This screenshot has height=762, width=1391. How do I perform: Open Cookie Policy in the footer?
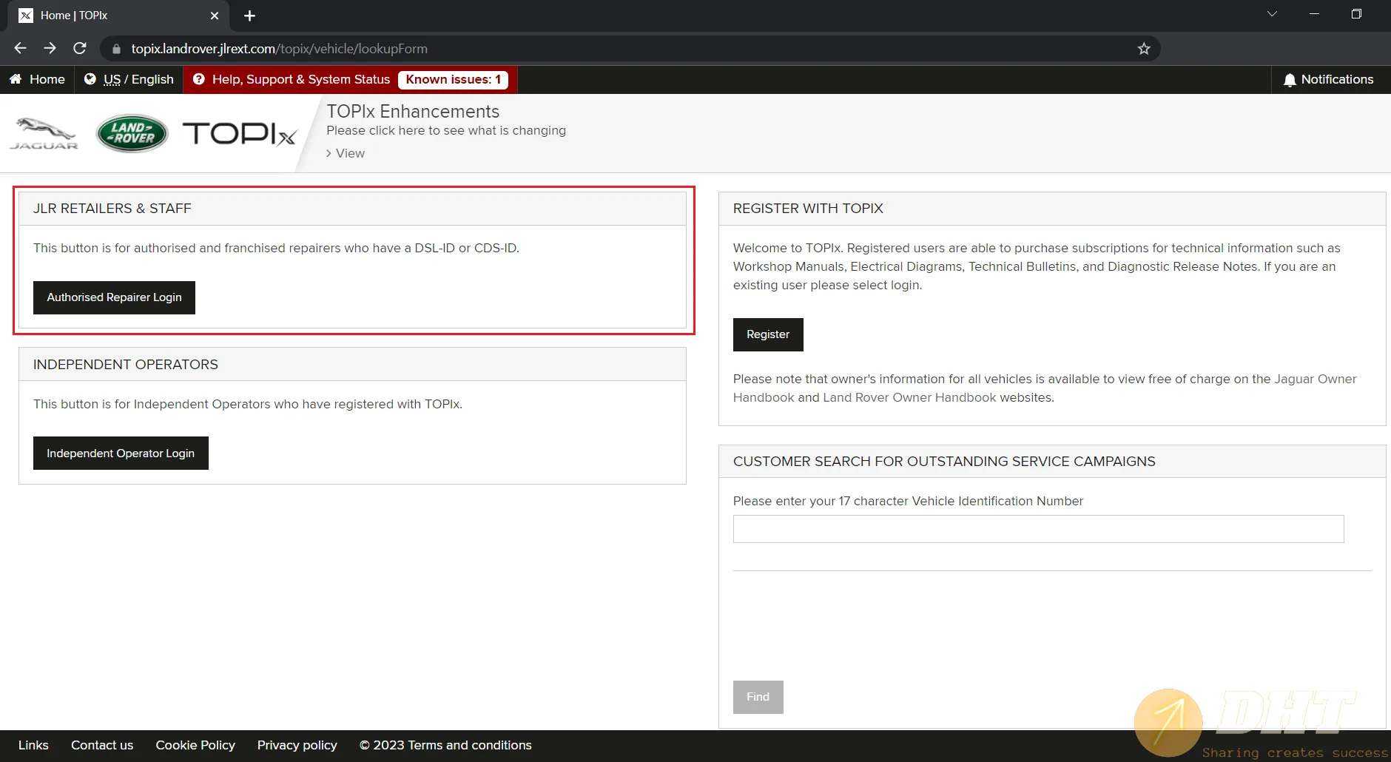click(195, 745)
